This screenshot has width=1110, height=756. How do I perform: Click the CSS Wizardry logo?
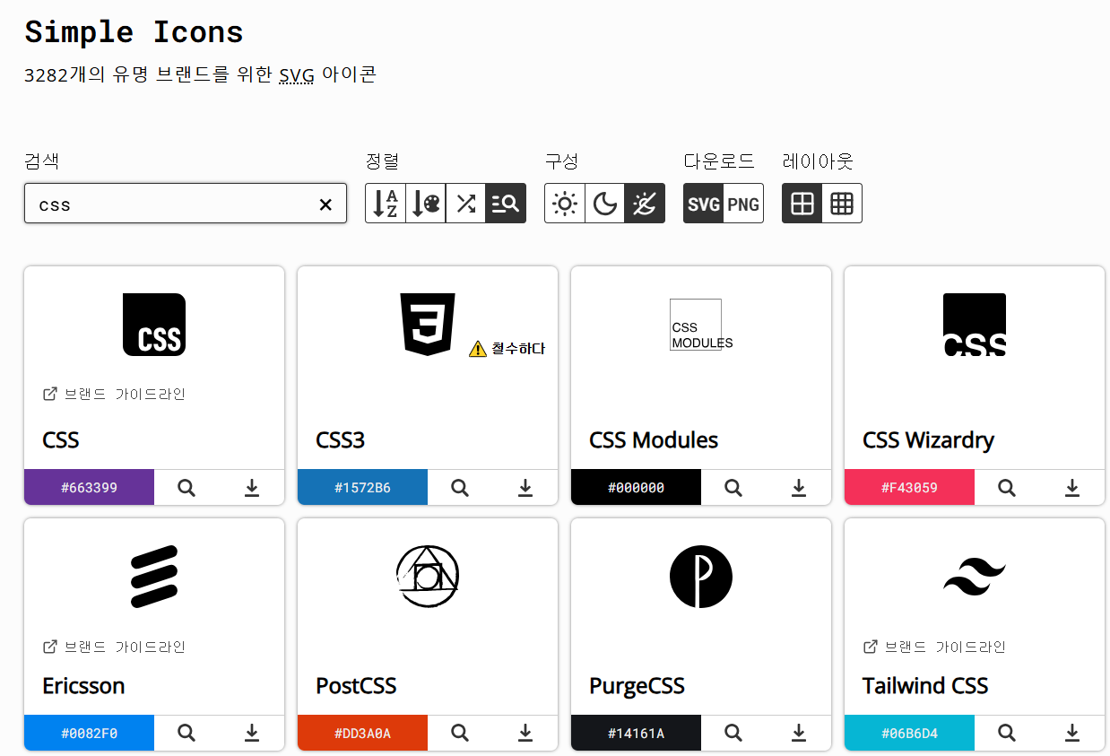(975, 325)
